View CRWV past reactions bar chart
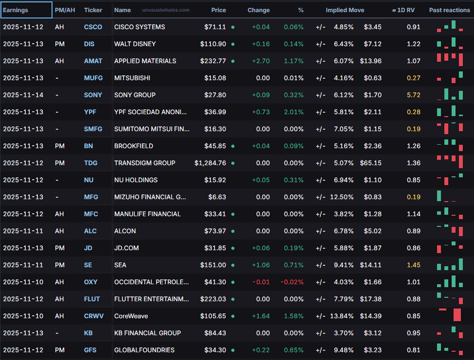This screenshot has height=360, width=474. point(450,315)
